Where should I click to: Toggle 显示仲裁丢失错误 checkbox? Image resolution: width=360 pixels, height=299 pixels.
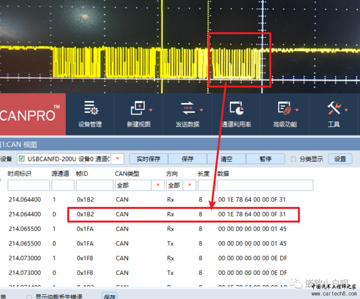[x=29, y=297]
